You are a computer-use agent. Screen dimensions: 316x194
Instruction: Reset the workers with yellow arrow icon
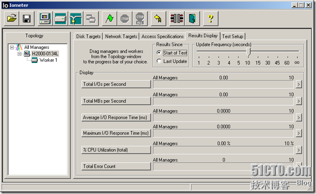point(158,19)
